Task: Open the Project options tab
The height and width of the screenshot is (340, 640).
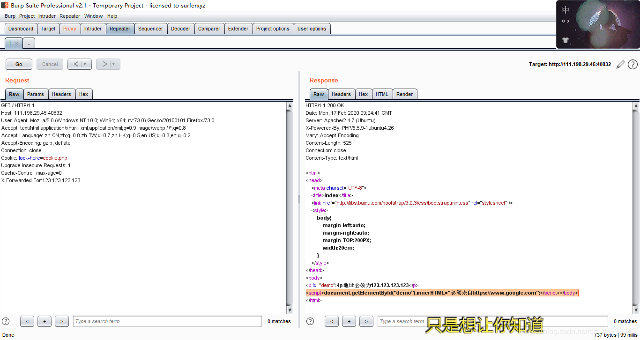Action: [273, 29]
